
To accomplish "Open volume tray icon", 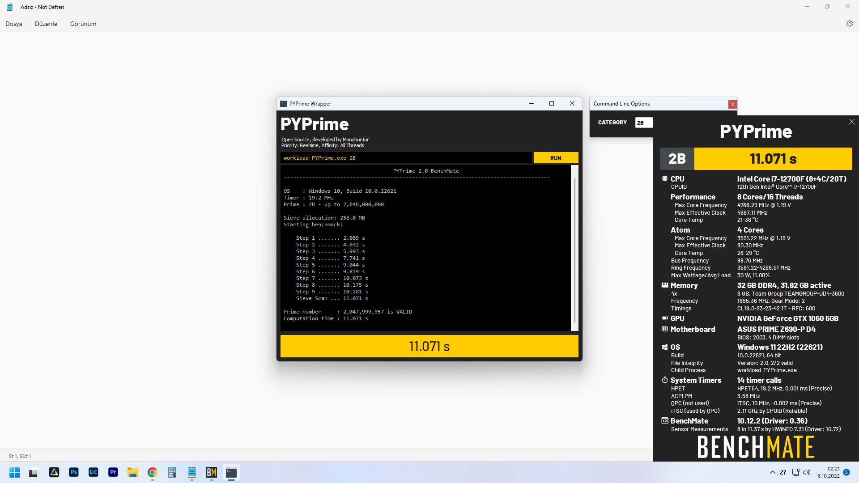I will tap(807, 472).
